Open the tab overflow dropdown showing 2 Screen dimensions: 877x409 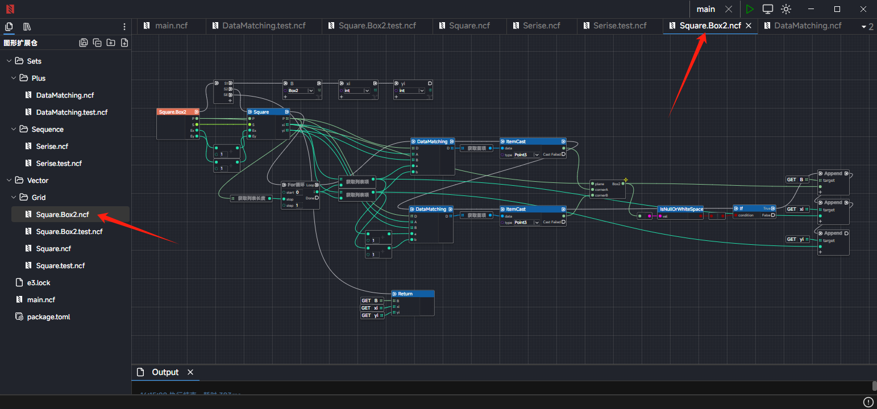pyautogui.click(x=867, y=27)
